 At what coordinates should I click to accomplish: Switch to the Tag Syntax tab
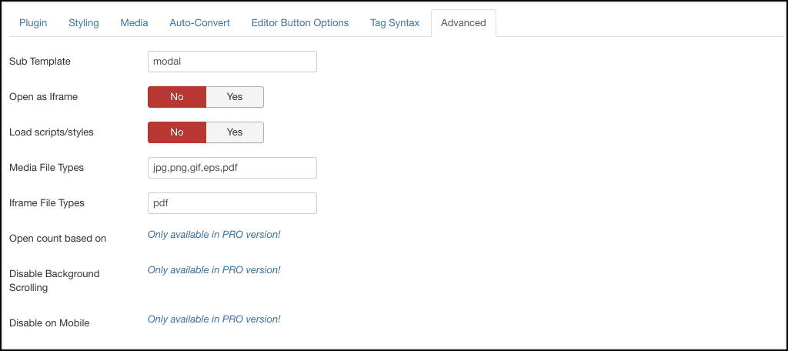click(395, 23)
